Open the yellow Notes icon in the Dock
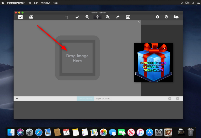This screenshot has height=138, width=201. coord(76,132)
